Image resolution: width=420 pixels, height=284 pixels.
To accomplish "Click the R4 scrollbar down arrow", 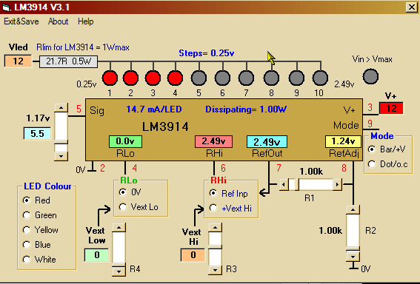I will [119, 271].
